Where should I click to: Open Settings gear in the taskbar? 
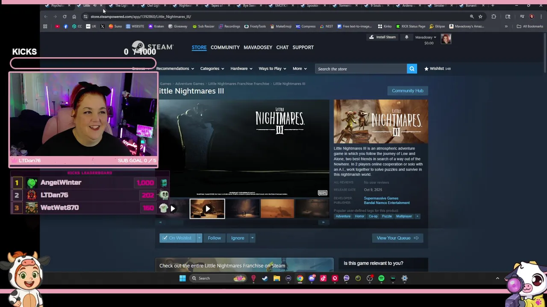coord(404,278)
